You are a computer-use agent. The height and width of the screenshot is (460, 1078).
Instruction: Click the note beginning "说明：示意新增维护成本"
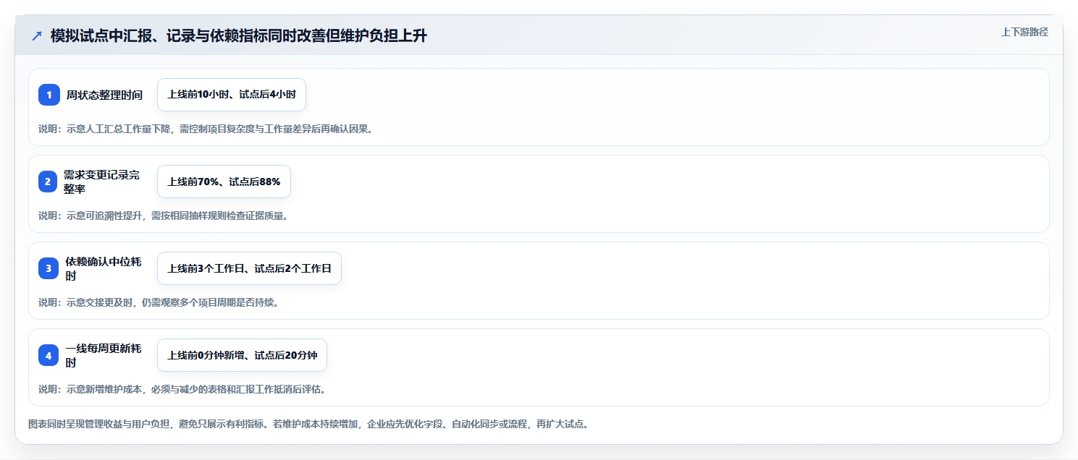pyautogui.click(x=182, y=390)
